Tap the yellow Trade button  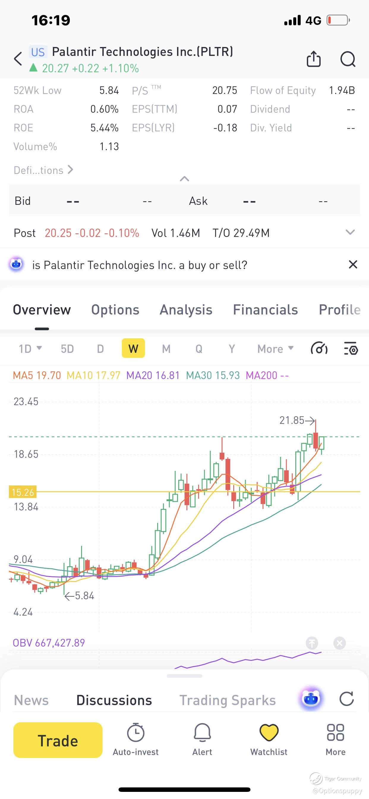[x=58, y=740]
